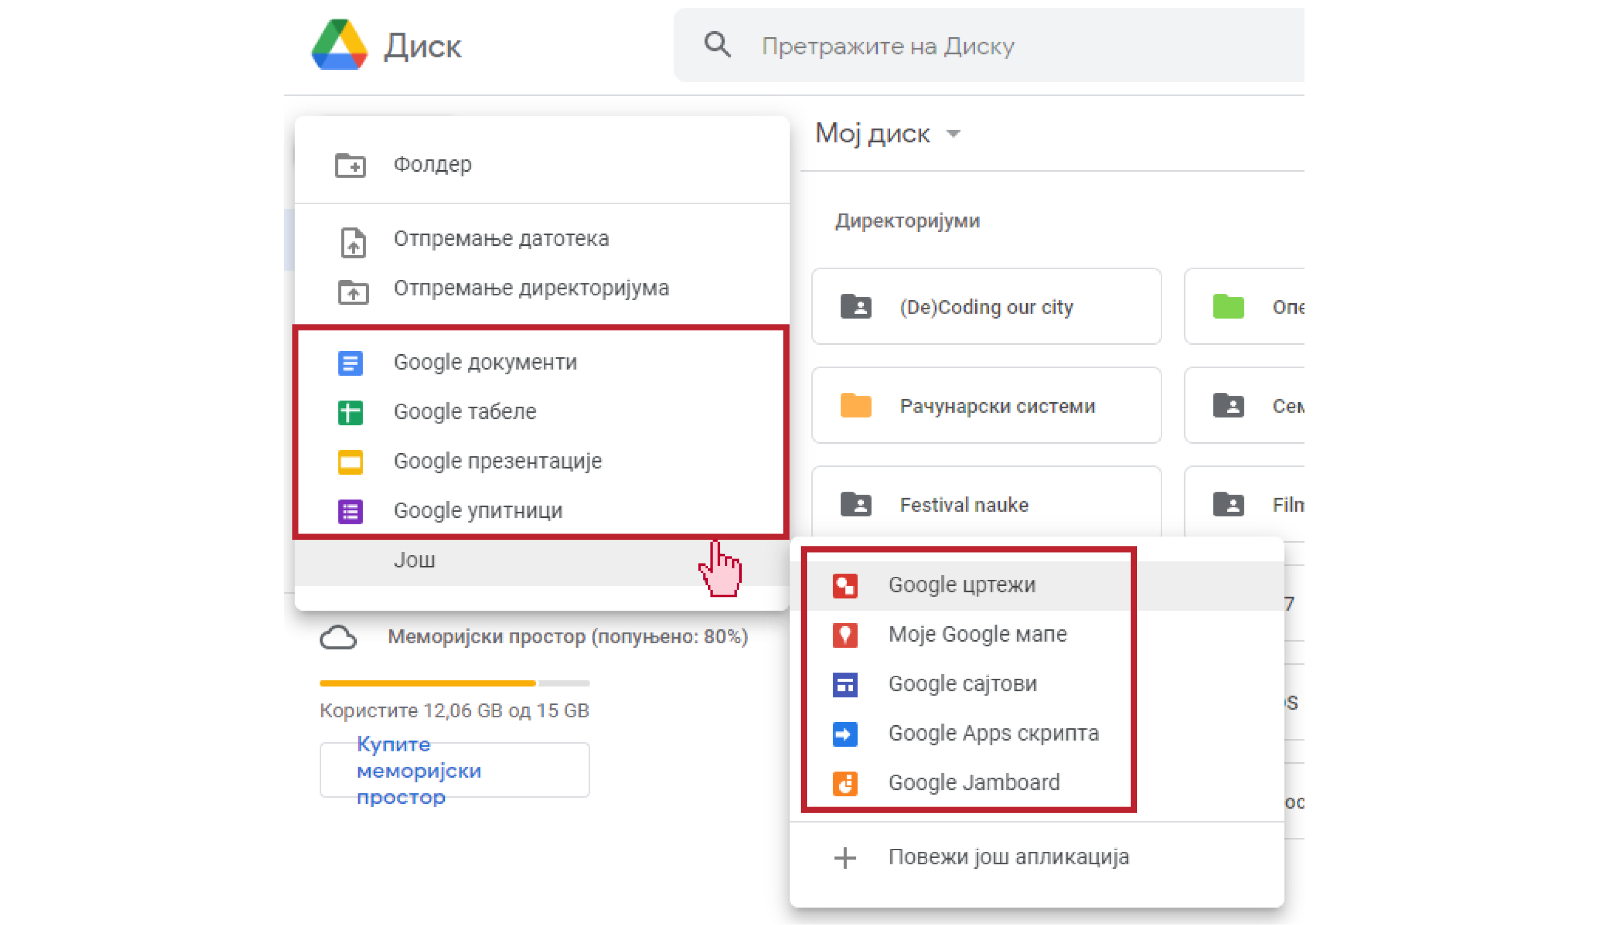
Task: Click the Google табеле green icon
Action: (x=350, y=413)
